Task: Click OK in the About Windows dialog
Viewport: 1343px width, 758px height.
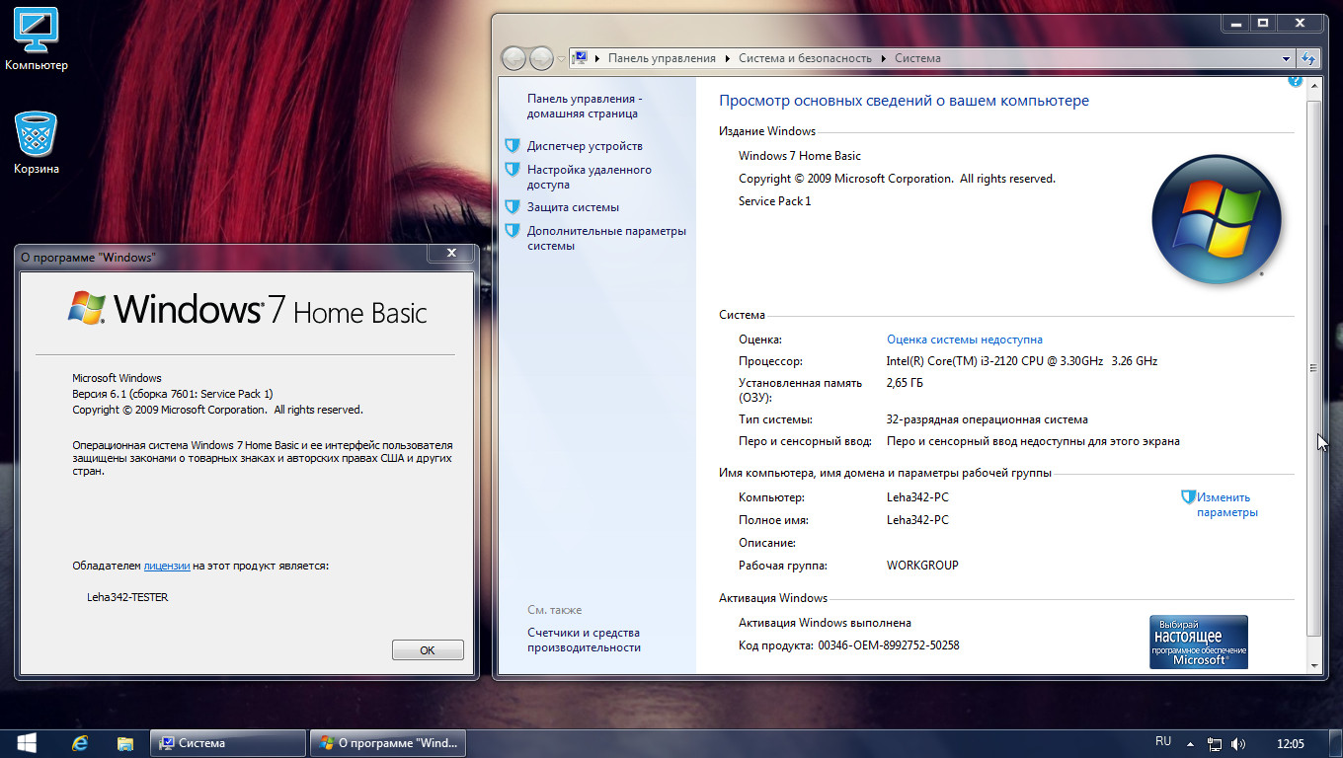Action: 428,650
